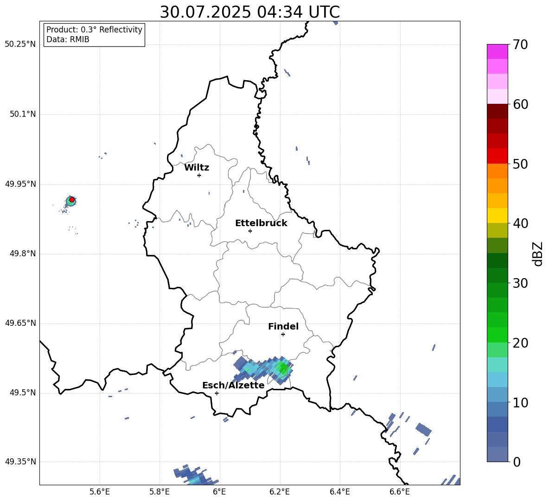Click the 50.25°N latitude label

click(20, 44)
